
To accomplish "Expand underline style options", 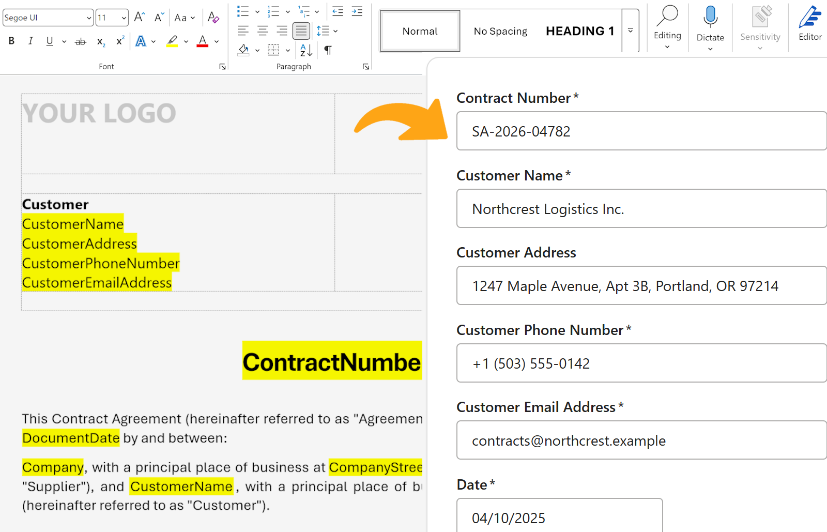I will [64, 41].
